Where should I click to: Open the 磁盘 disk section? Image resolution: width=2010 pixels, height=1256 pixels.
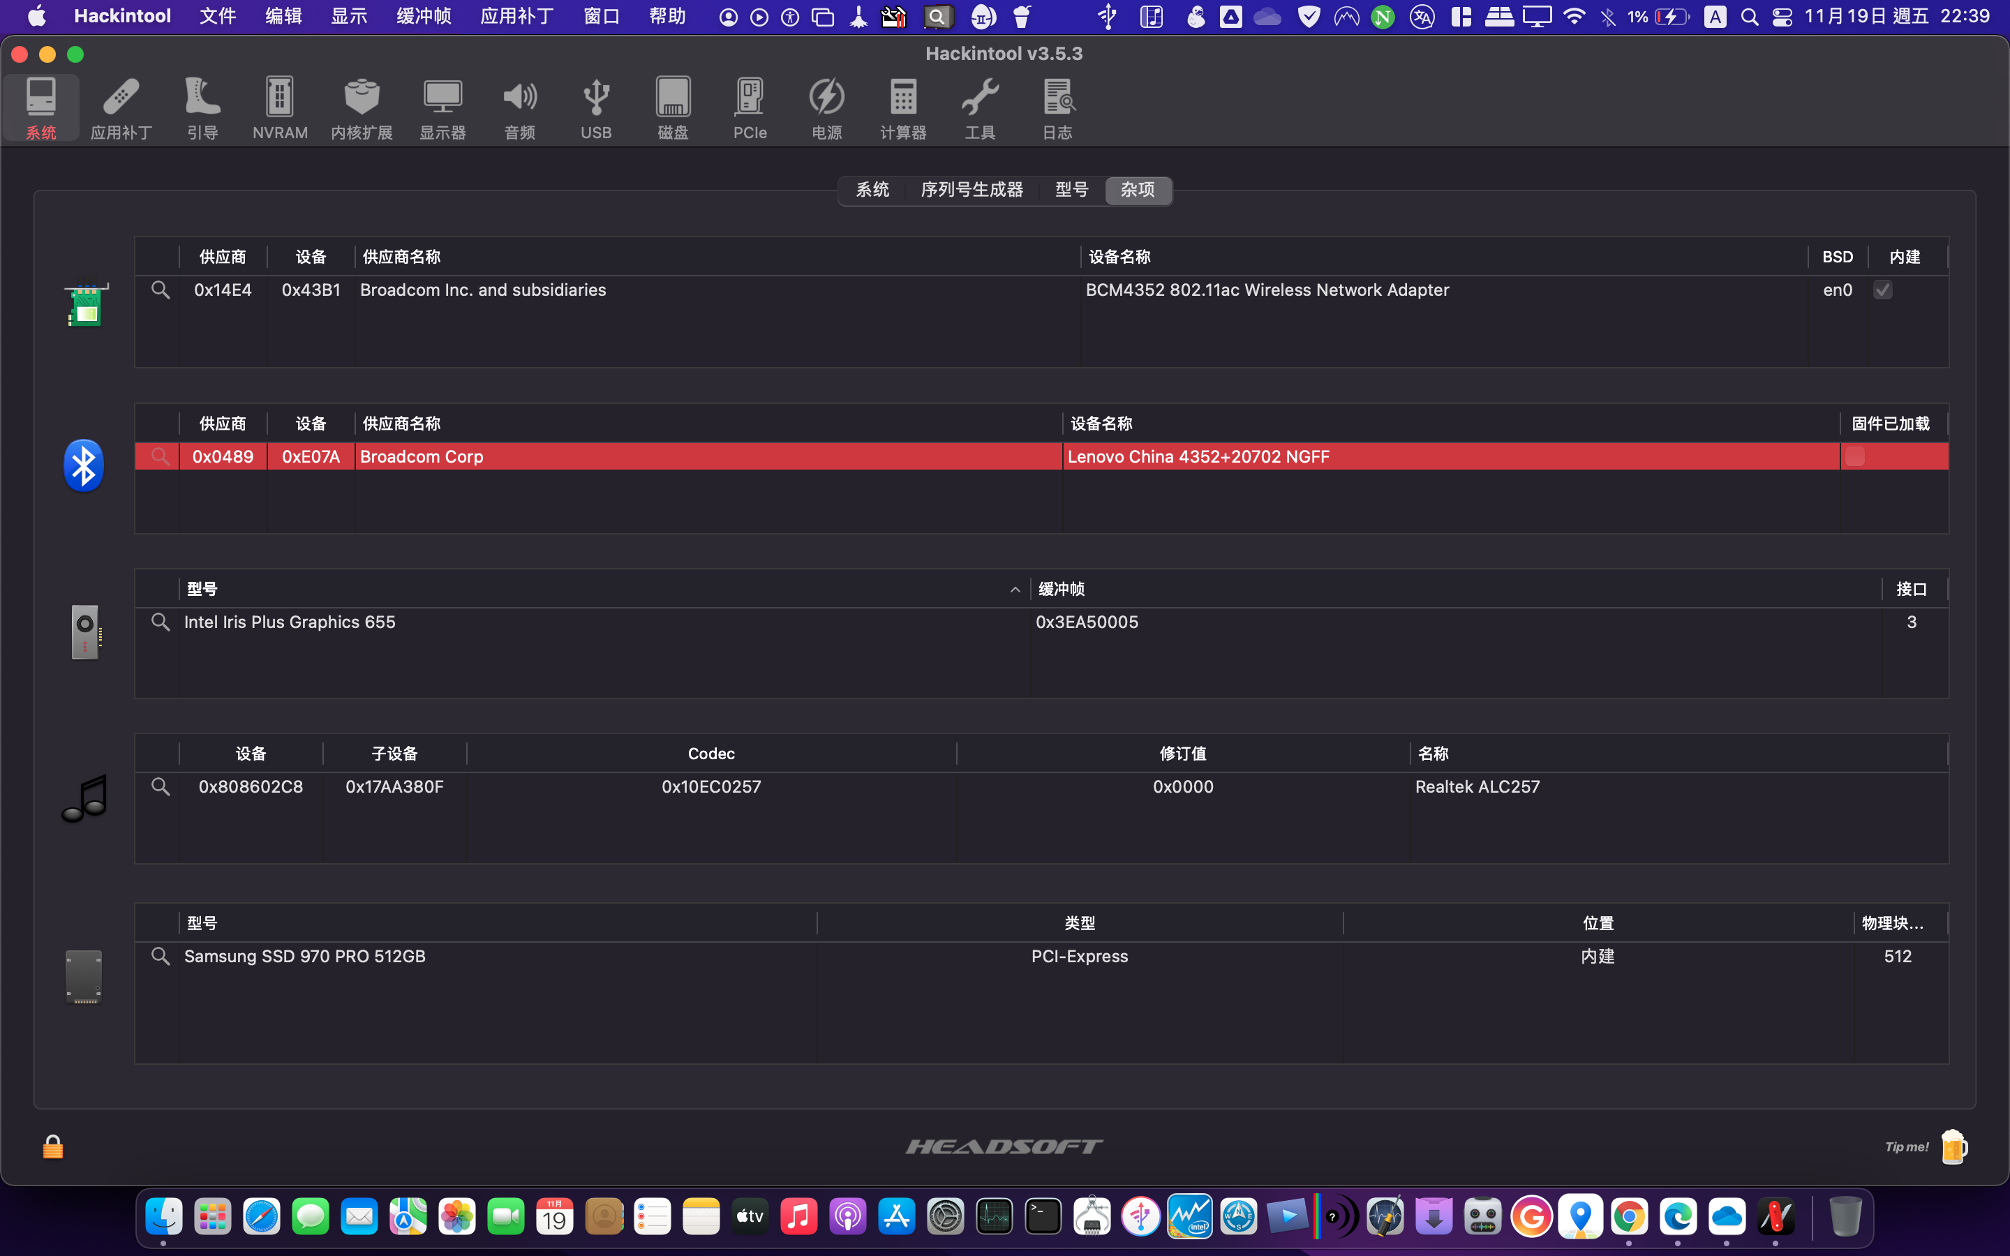pyautogui.click(x=673, y=106)
